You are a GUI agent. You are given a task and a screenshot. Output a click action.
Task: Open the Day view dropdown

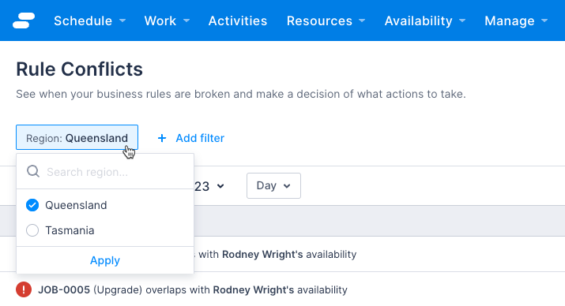pos(273,185)
